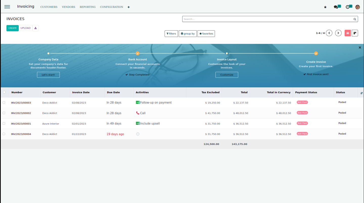Select the checkbox for INV/2023/00004
This screenshot has width=364, height=203.
(4, 134)
